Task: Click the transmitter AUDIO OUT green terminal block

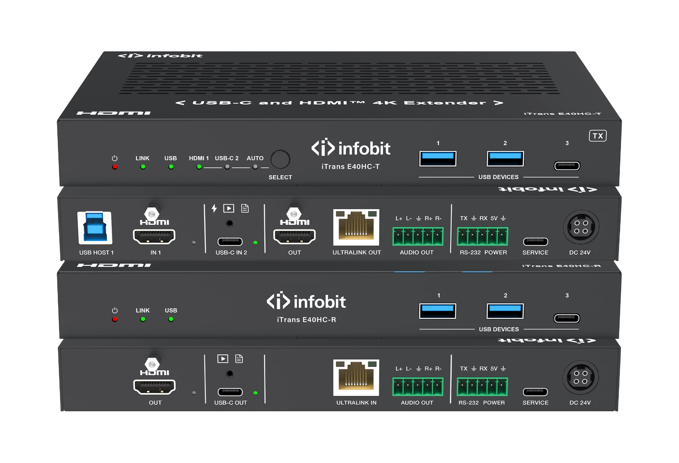Action: click(x=418, y=236)
